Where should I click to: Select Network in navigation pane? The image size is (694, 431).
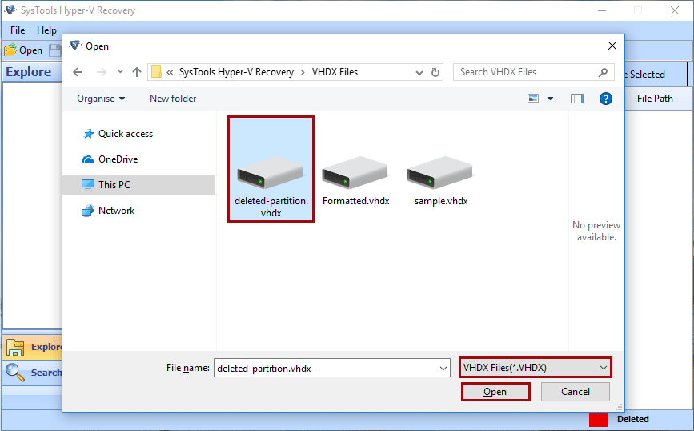tap(108, 211)
